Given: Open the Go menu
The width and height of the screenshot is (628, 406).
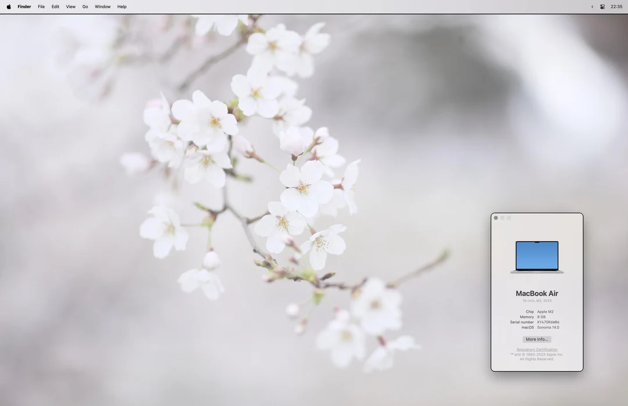Looking at the screenshot, I should [85, 6].
